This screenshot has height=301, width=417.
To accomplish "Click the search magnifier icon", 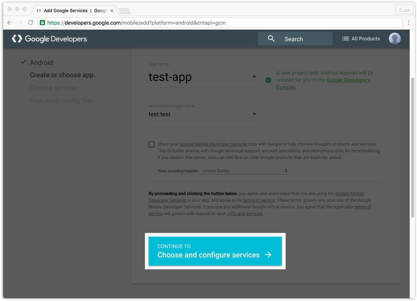I will point(271,39).
